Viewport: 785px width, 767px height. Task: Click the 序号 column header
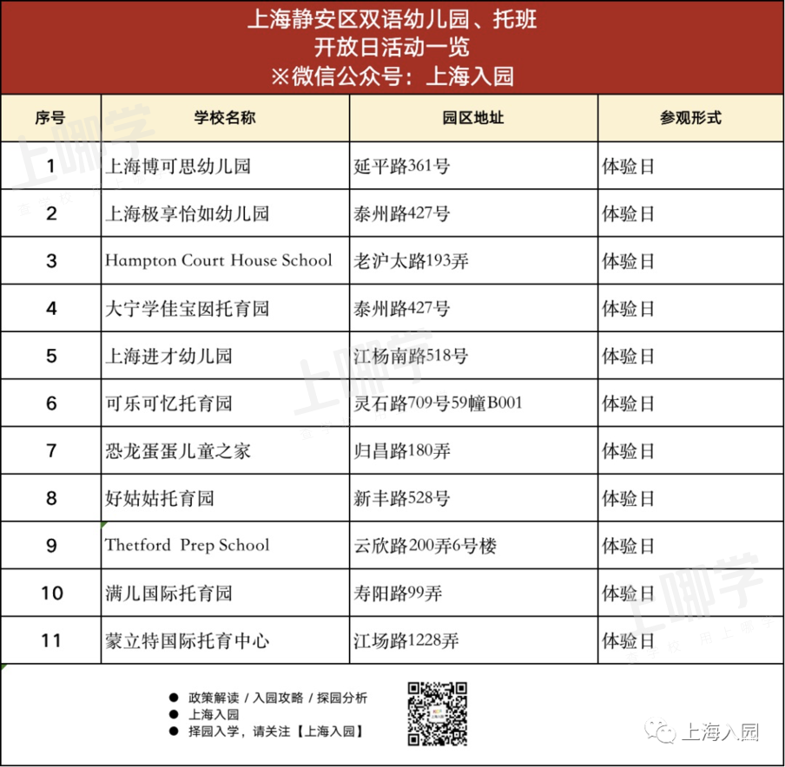[x=50, y=118]
